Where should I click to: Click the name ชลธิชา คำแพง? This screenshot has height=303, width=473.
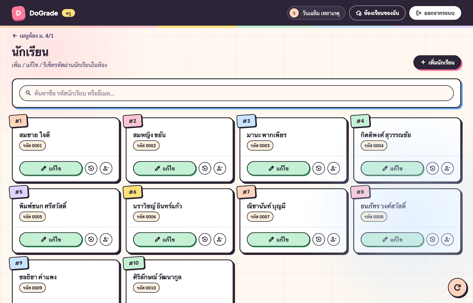[38, 277]
